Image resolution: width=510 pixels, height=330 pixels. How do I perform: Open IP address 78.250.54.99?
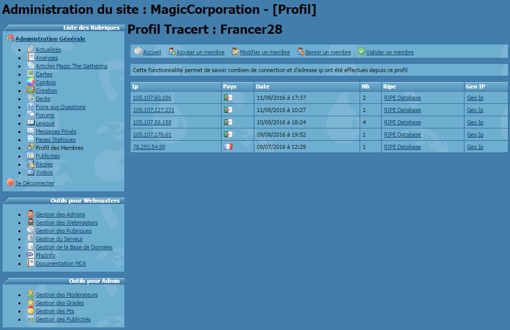149,147
